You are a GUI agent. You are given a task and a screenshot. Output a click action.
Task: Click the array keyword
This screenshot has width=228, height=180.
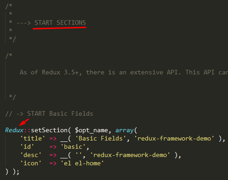pyautogui.click(x=125, y=130)
